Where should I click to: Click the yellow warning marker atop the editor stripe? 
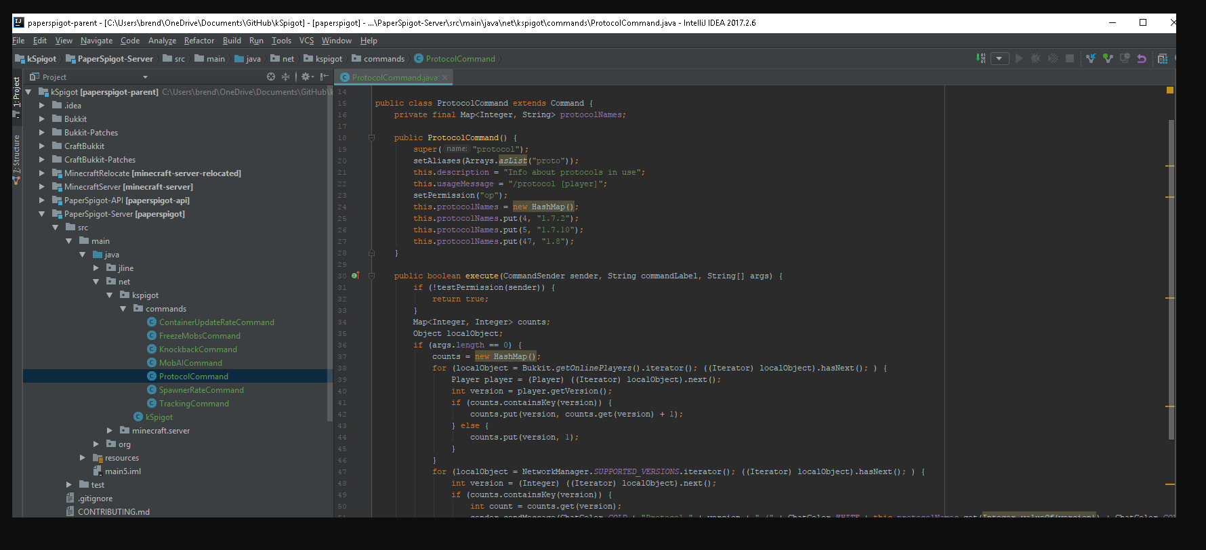(x=1170, y=90)
